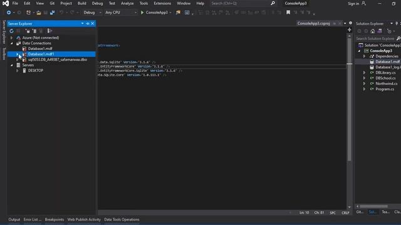Open the Web Publish Activity tab
Viewport: 401px width, 225px height.
(x=84, y=219)
